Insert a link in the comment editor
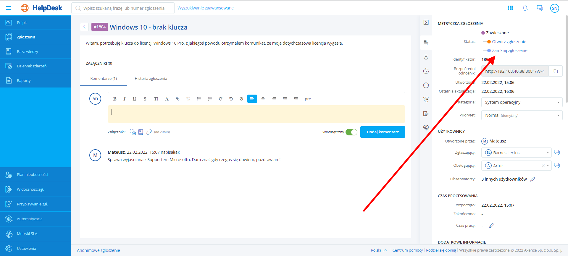Screen dimensions: 568x256 (x=177, y=99)
